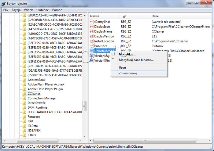This screenshot has width=214, height=151.
Task: Select the {C8C1BAD5-54E6-4146 key
Action: 55,66
